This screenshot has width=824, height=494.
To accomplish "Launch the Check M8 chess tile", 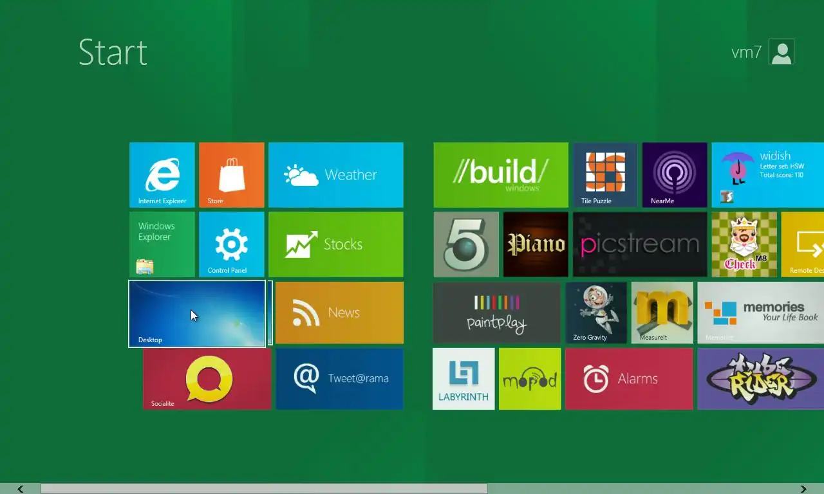I will pyautogui.click(x=744, y=244).
